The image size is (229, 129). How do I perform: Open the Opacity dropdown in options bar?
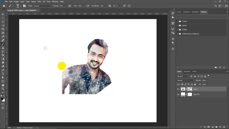point(65,6)
